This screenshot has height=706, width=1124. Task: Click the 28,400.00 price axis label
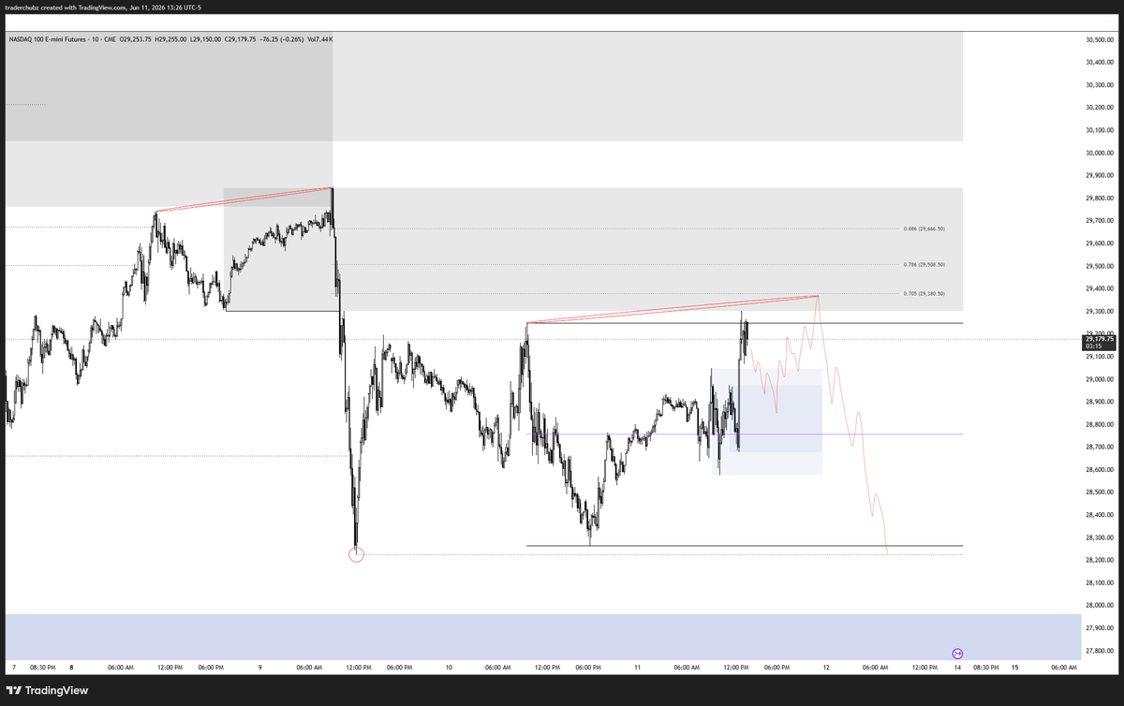tap(1099, 515)
